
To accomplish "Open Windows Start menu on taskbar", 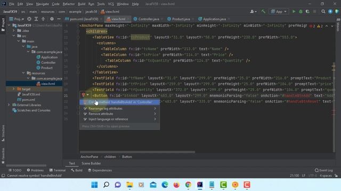I will point(94,185).
